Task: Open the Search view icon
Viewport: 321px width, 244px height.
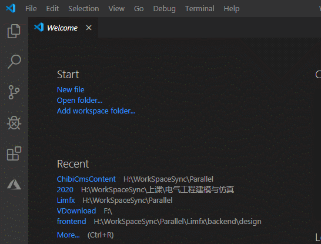Action: click(x=14, y=61)
